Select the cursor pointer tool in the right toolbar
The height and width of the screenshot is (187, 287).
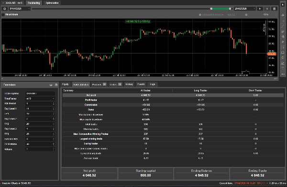[283, 5]
